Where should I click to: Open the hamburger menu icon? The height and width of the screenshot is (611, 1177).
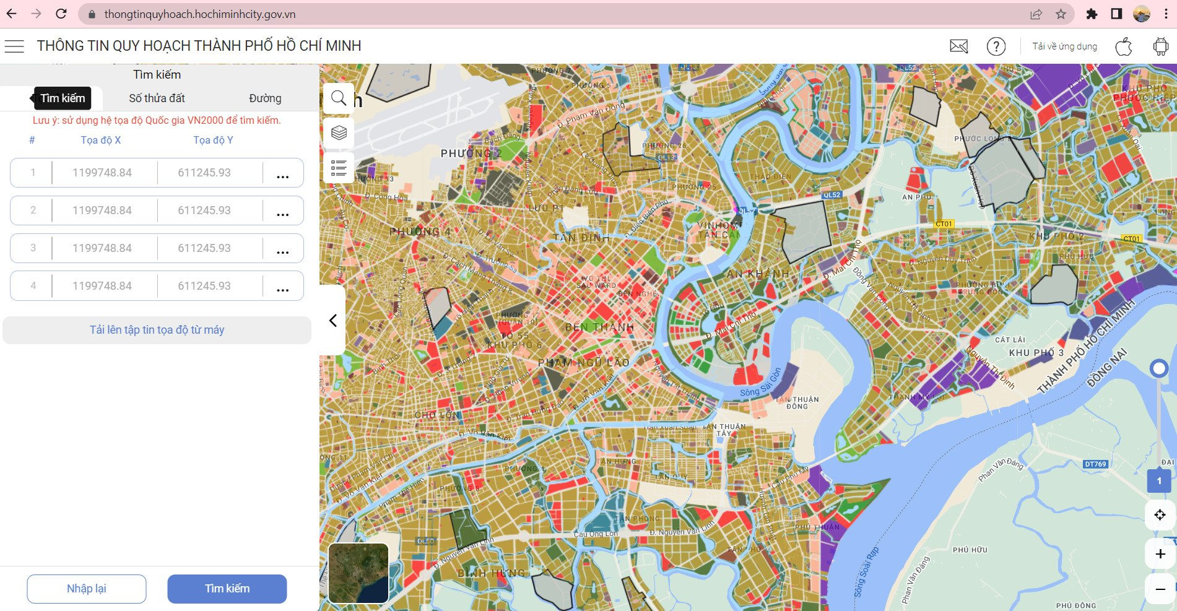coord(14,46)
